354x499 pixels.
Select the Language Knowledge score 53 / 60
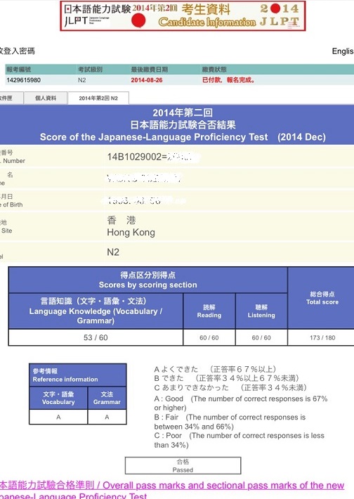pyautogui.click(x=96, y=337)
